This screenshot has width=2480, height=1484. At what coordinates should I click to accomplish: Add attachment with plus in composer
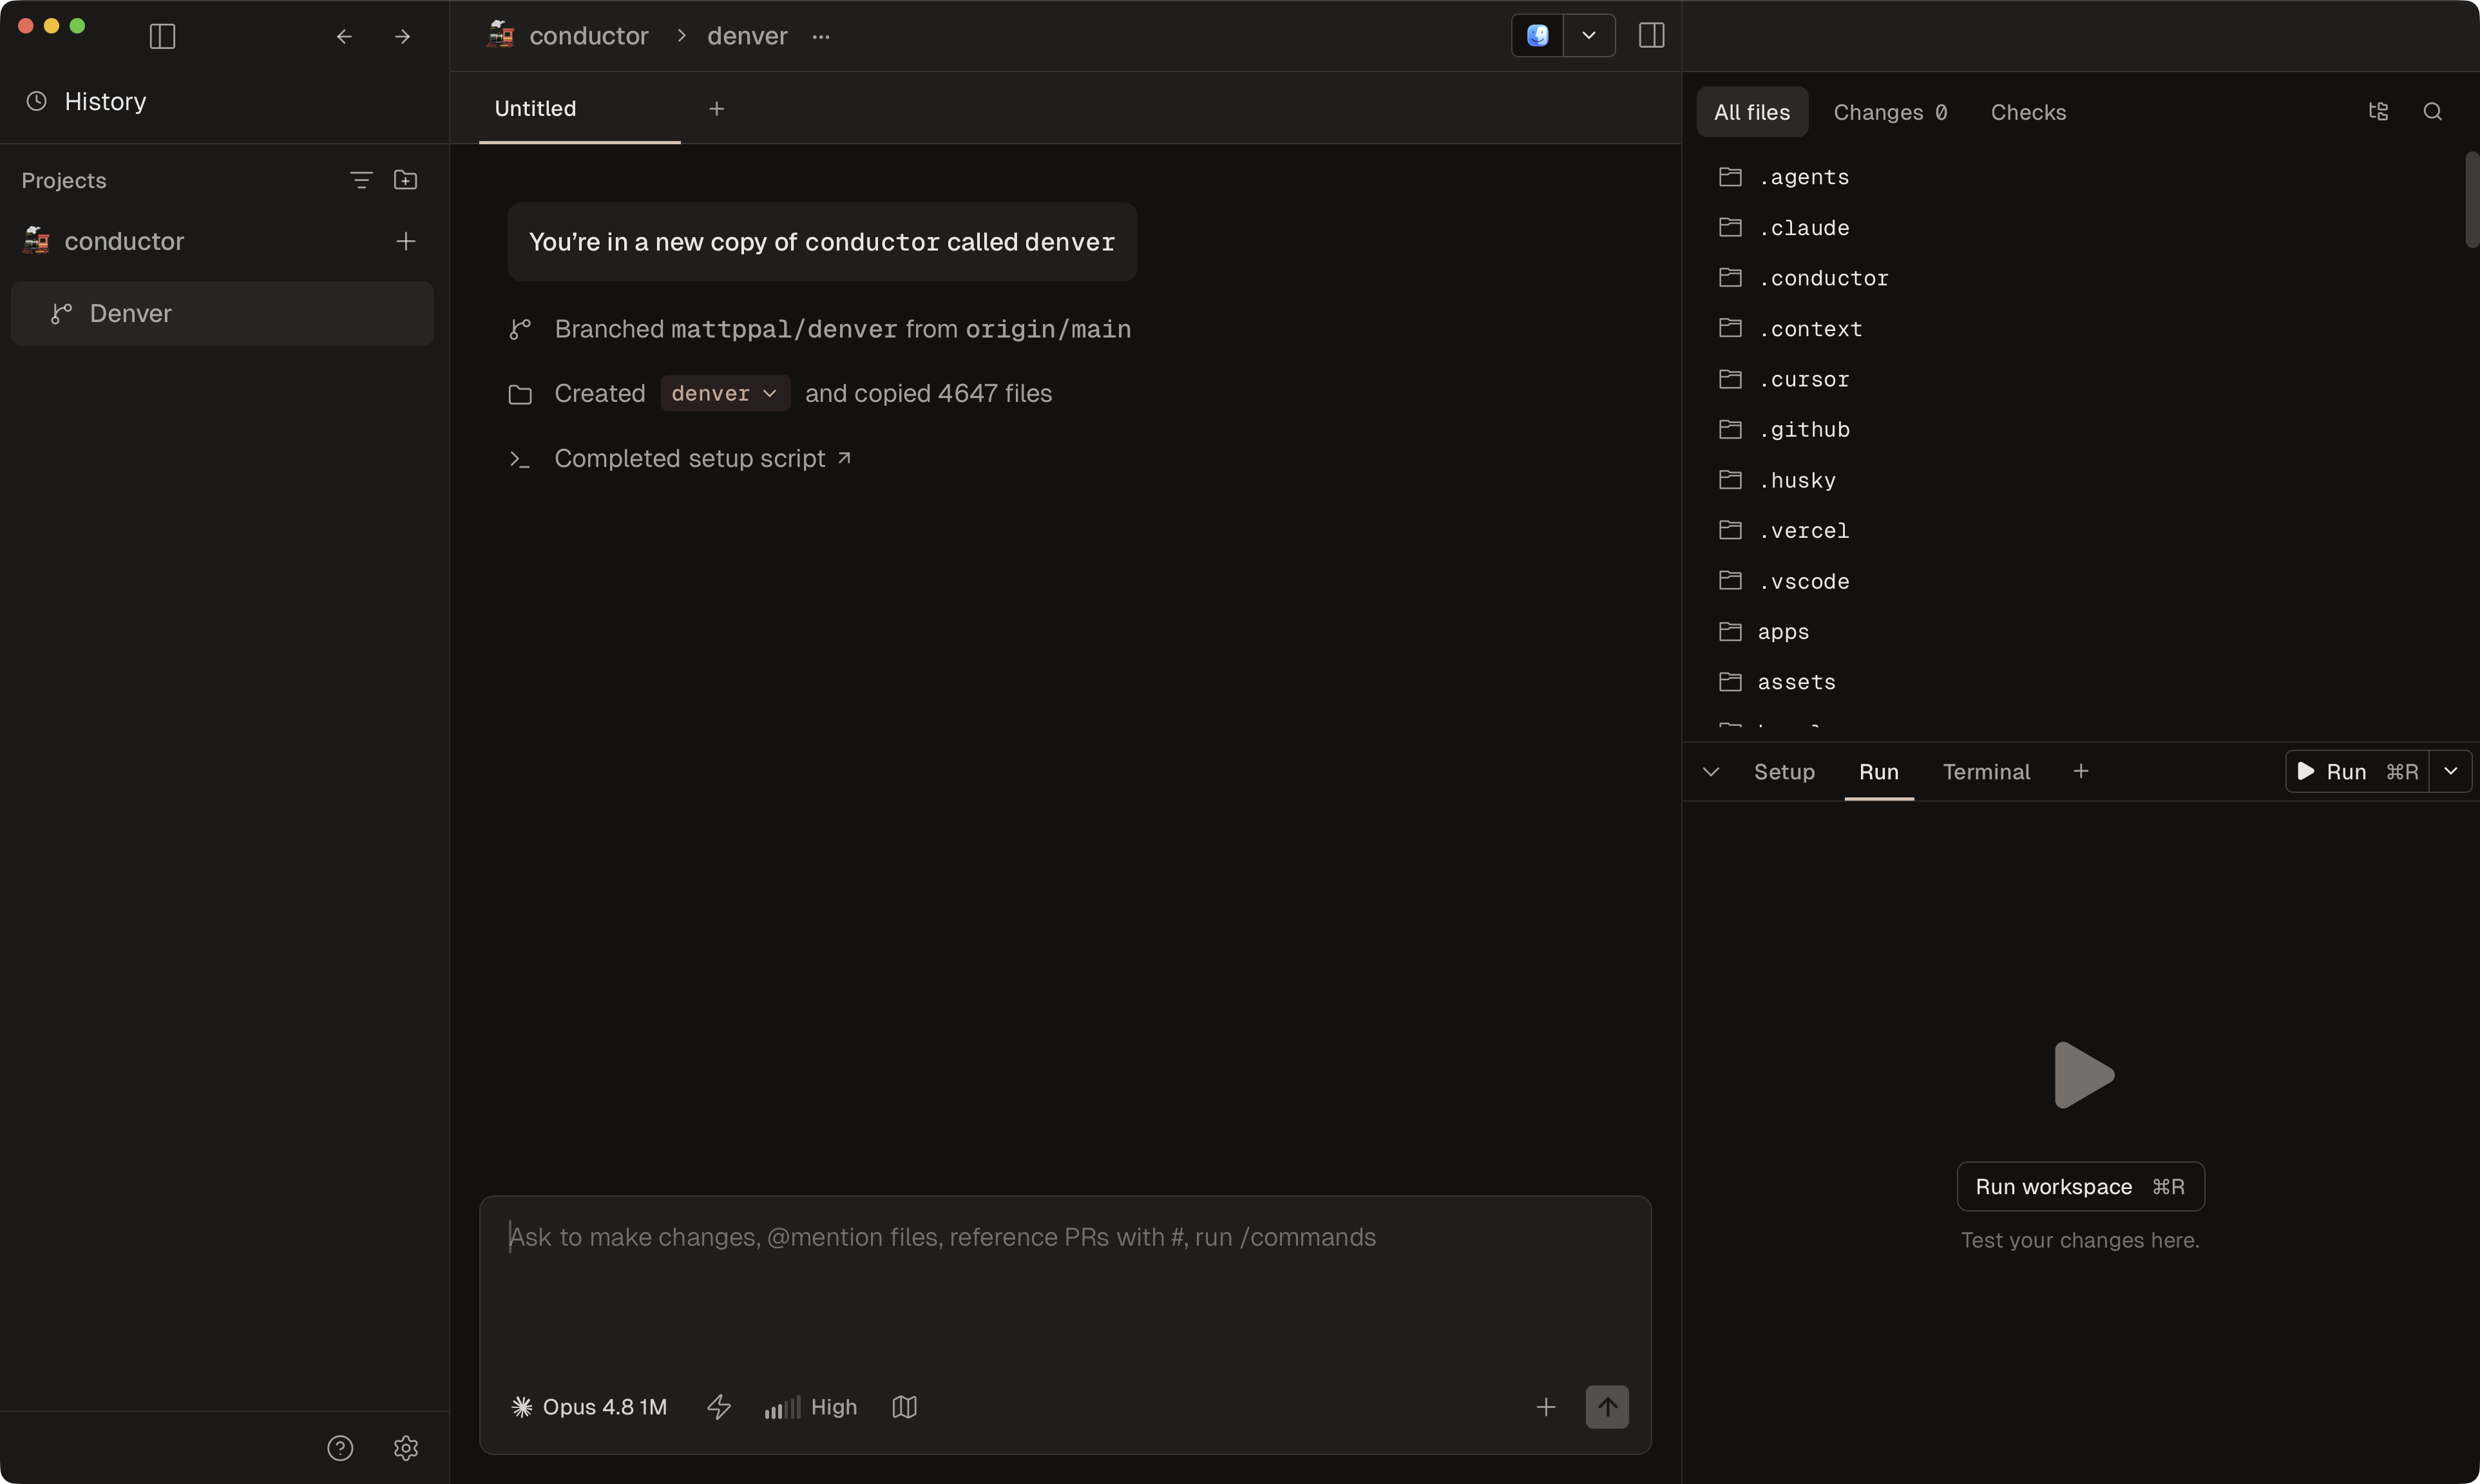tap(1545, 1407)
